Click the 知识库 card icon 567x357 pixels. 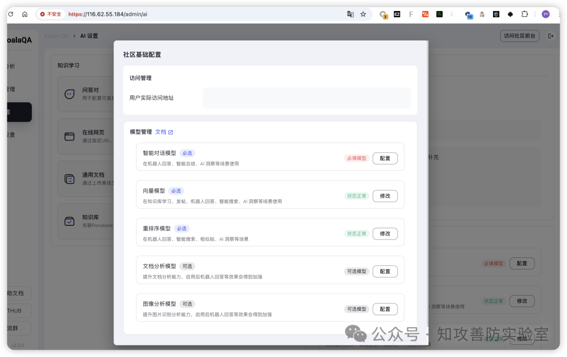[x=69, y=221]
